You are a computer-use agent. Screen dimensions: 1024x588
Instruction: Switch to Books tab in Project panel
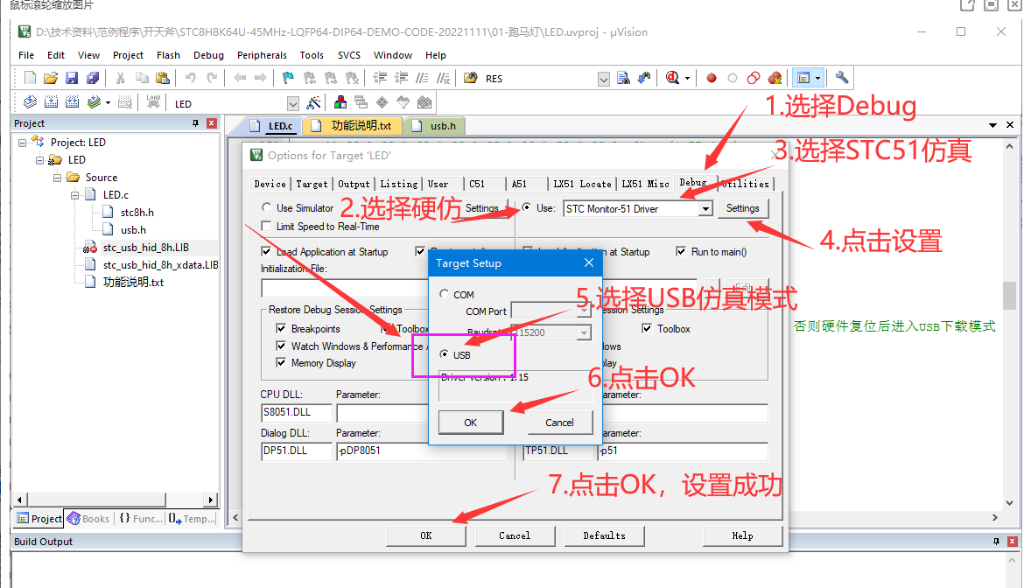point(88,519)
